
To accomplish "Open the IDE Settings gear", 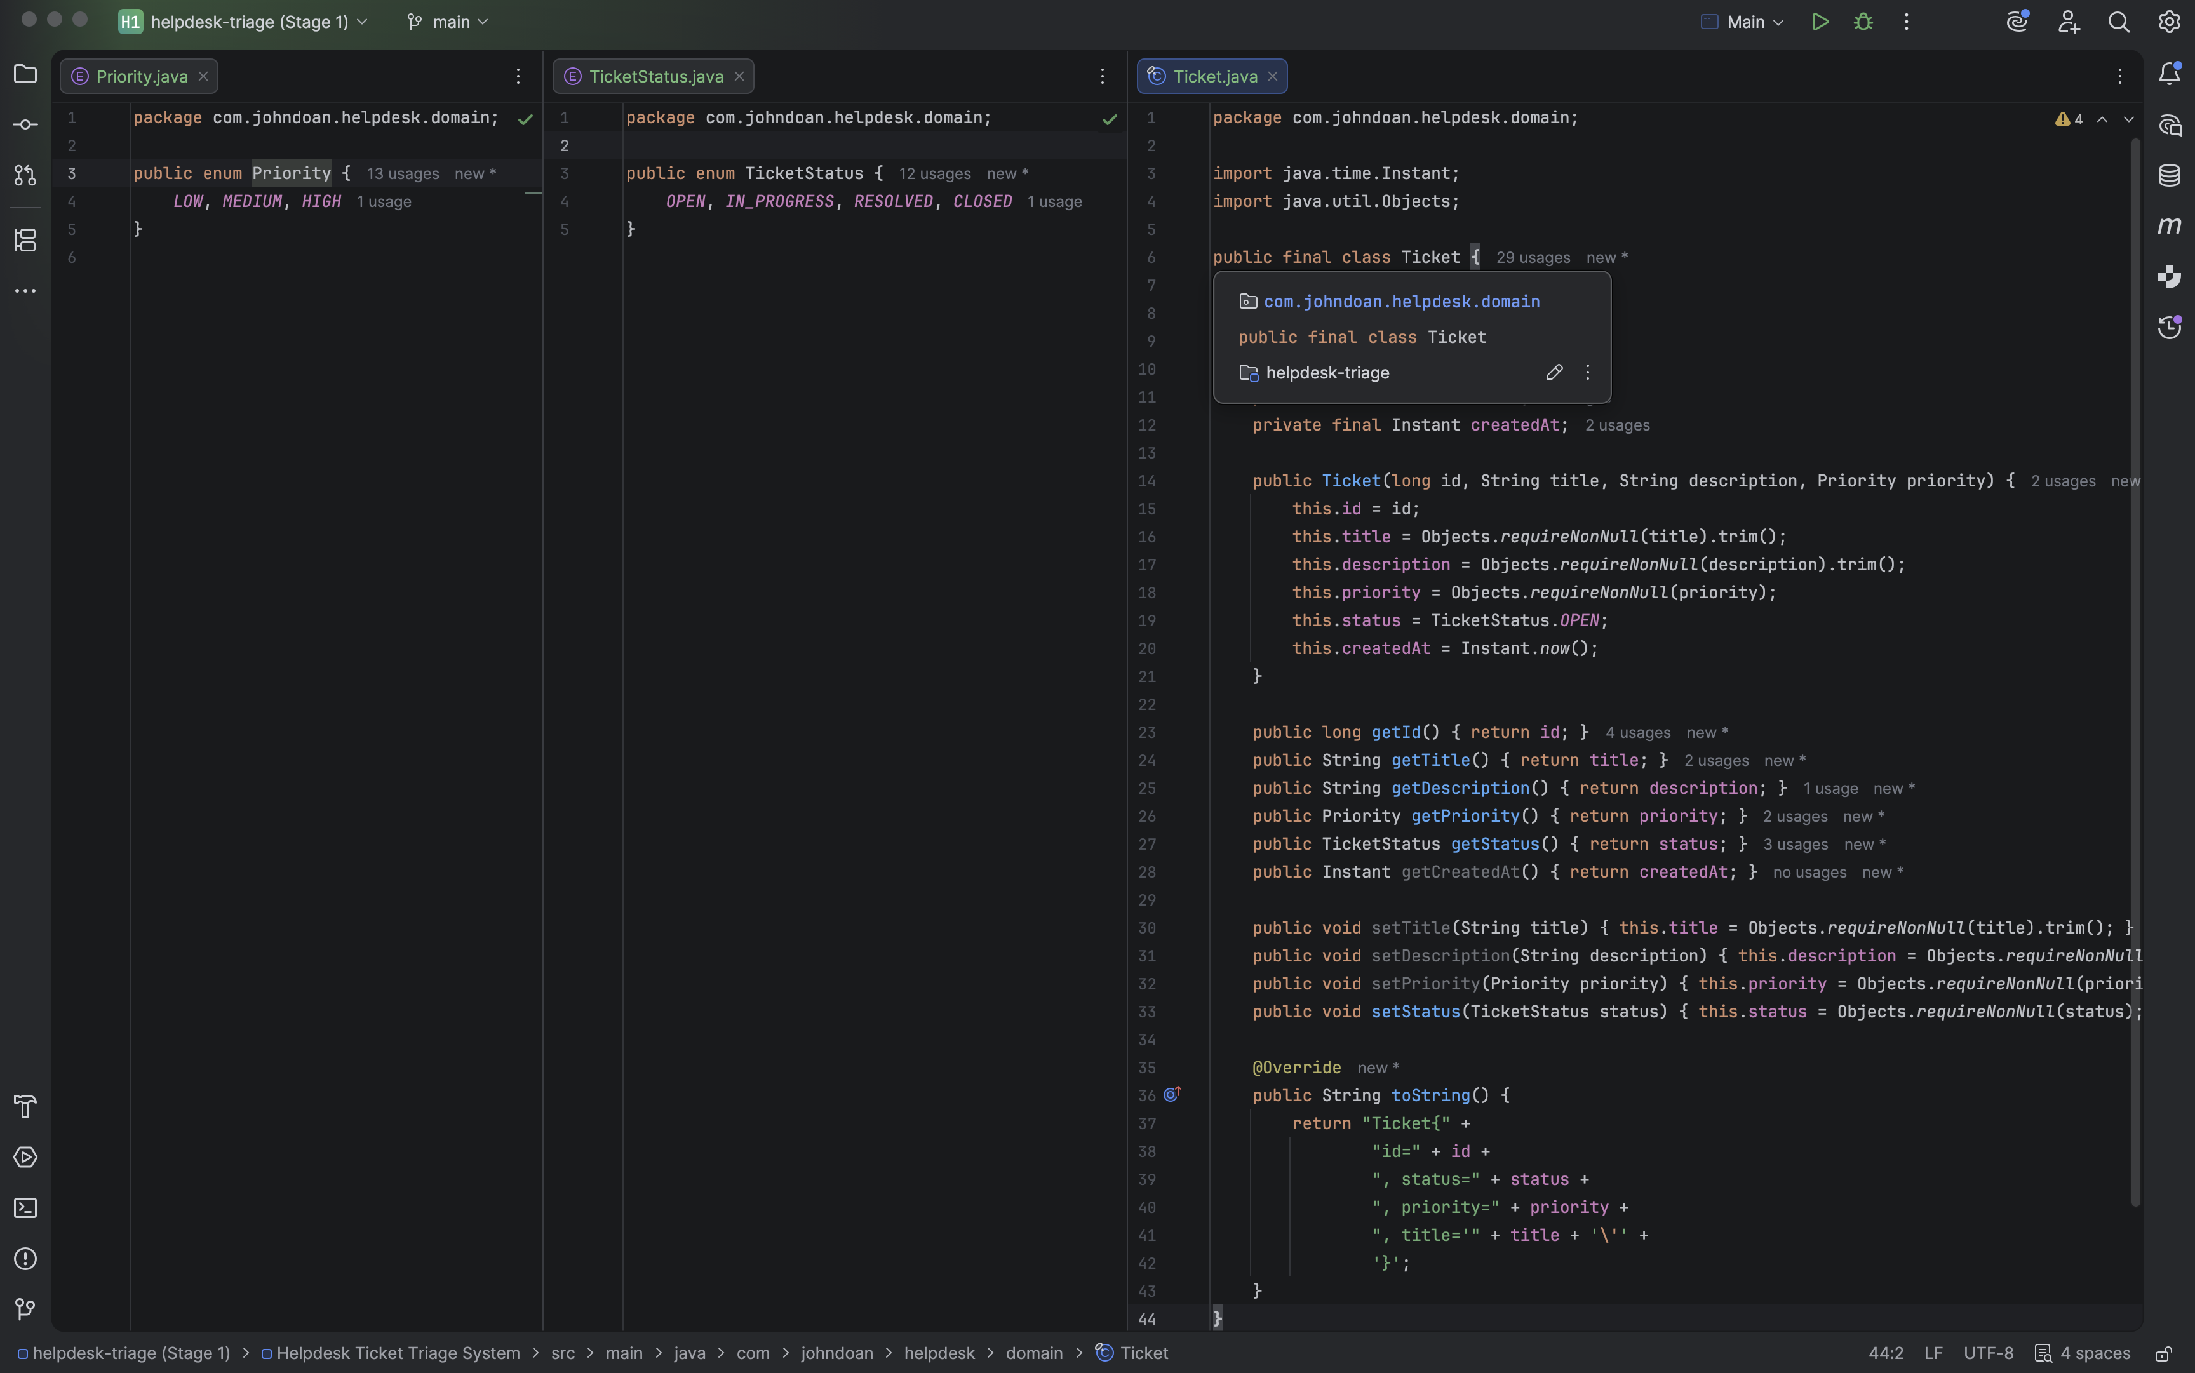I will pyautogui.click(x=2170, y=21).
